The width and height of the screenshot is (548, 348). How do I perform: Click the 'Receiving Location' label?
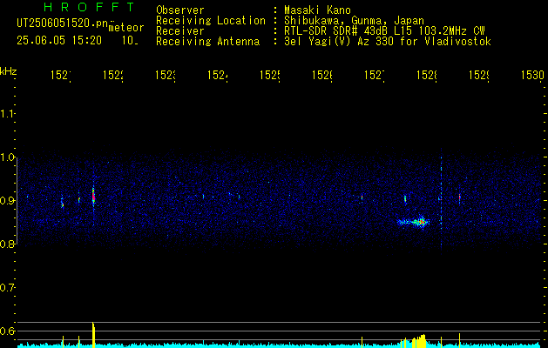tap(211, 21)
